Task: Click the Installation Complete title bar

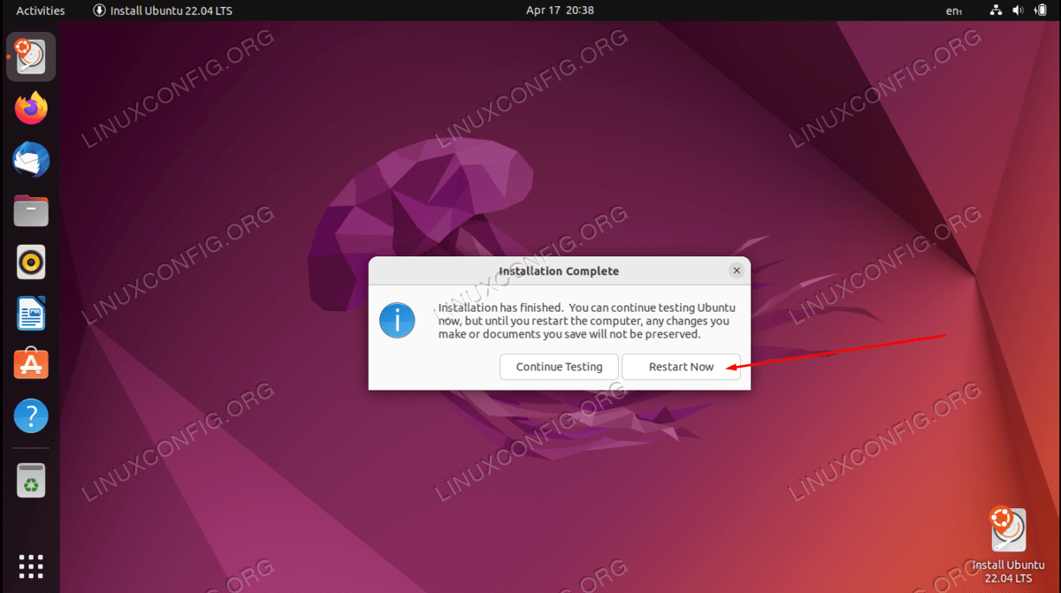Action: click(560, 271)
